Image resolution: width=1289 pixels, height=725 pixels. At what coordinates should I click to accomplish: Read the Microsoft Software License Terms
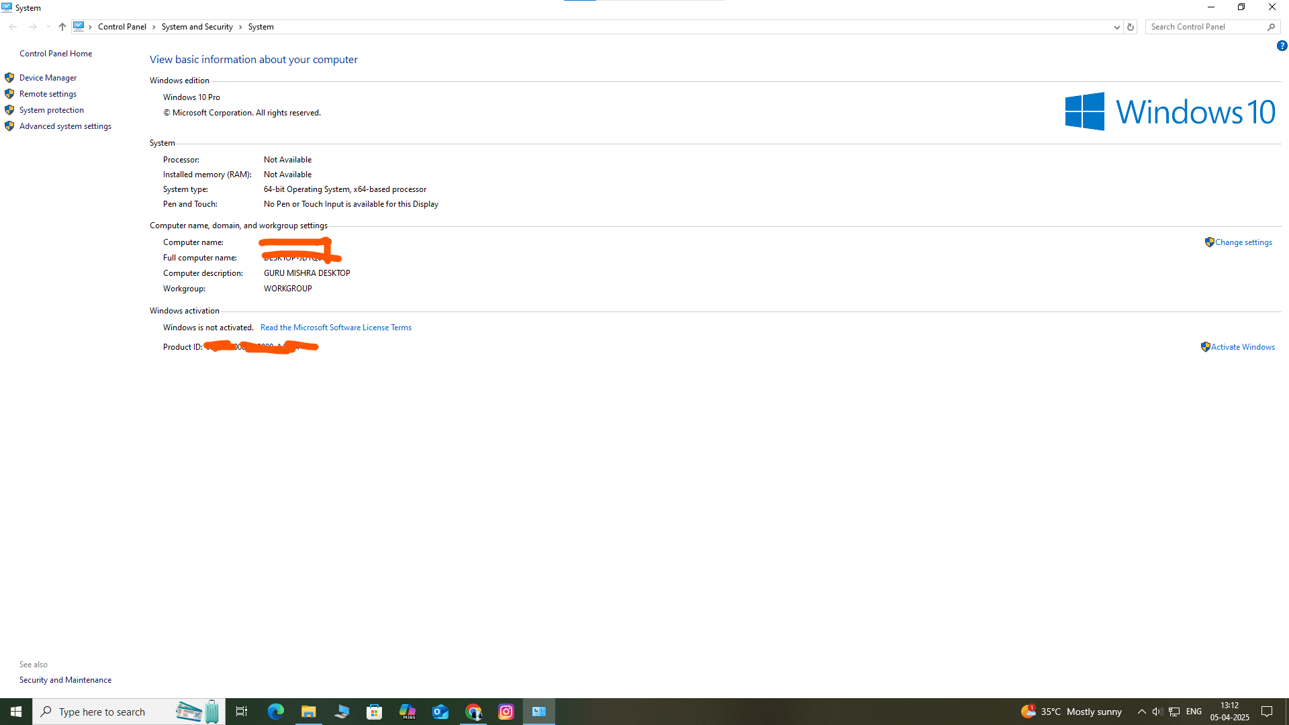tap(336, 328)
